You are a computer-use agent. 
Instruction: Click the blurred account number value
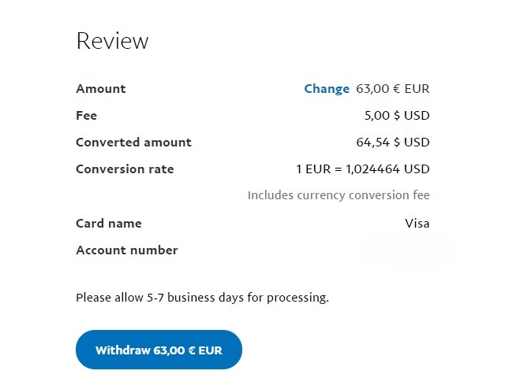407,251
